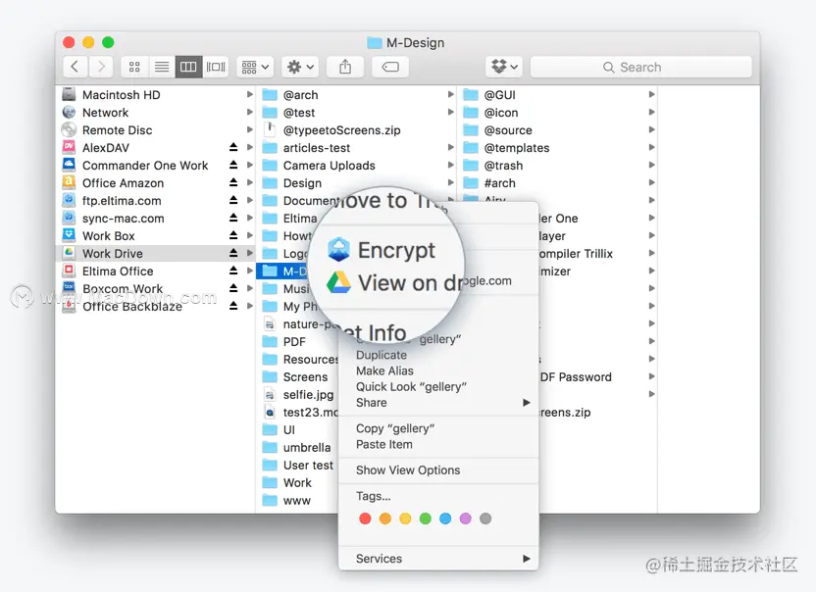Viewport: 816px width, 592px height.
Task: Open the Services submenu
Action: 438,559
